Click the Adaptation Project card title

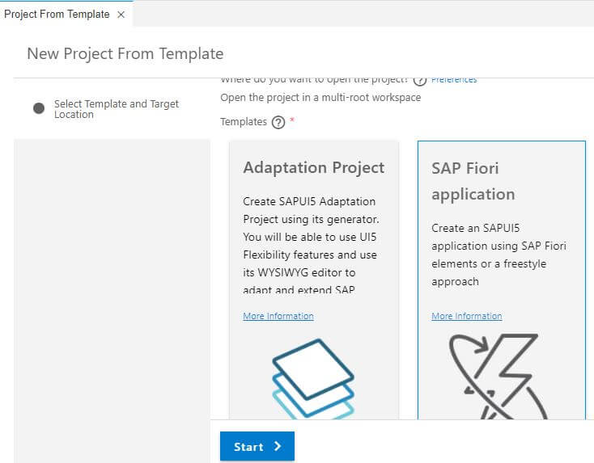[314, 167]
